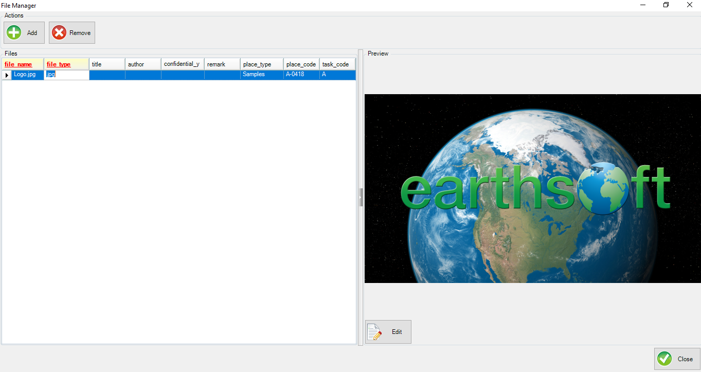The width and height of the screenshot is (701, 372).
Task: Click the jpg file_type editing cell
Action: coord(66,74)
